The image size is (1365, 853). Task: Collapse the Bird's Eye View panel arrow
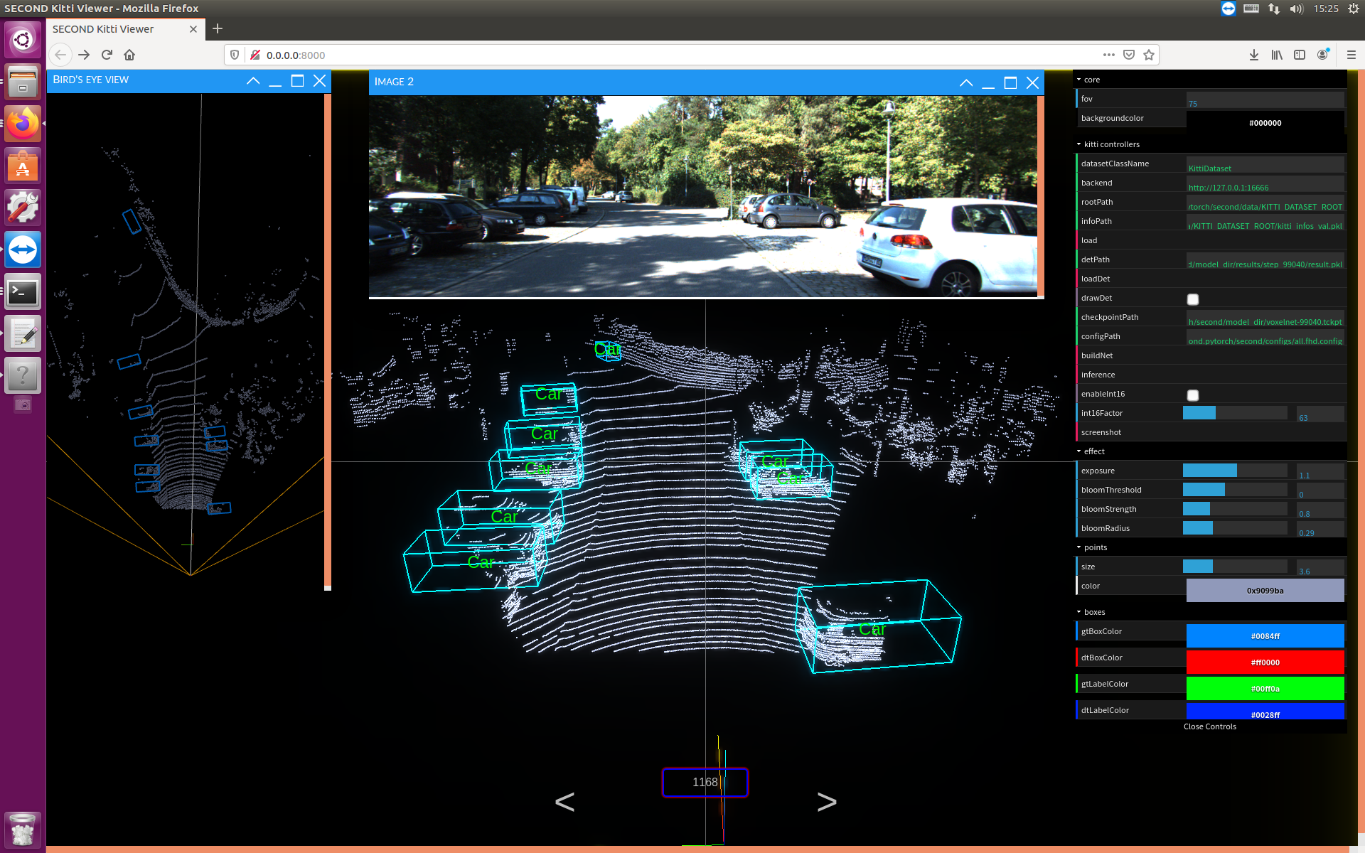pyautogui.click(x=253, y=81)
